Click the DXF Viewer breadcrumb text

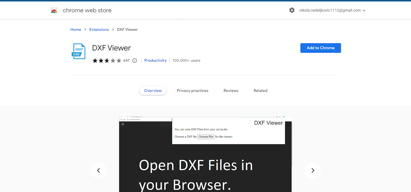[x=127, y=29]
